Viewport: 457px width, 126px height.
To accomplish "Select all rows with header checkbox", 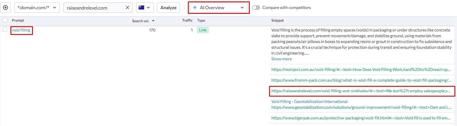I will 5,20.
